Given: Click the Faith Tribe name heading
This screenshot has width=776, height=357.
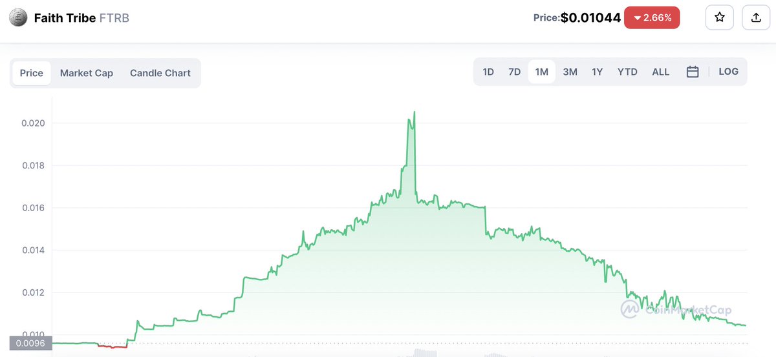Looking at the screenshot, I should click(65, 18).
